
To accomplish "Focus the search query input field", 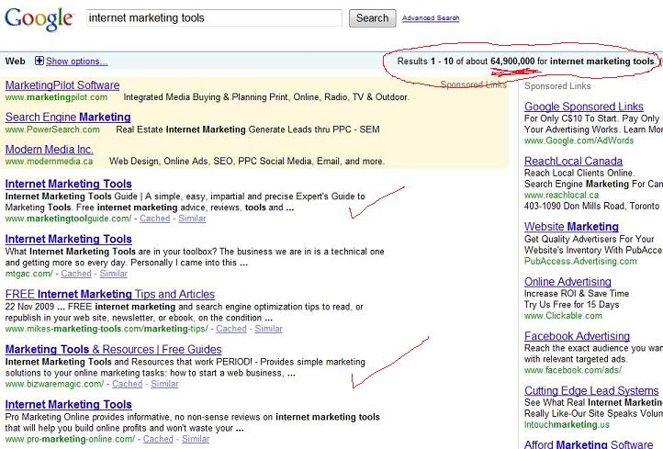I will pyautogui.click(x=214, y=18).
